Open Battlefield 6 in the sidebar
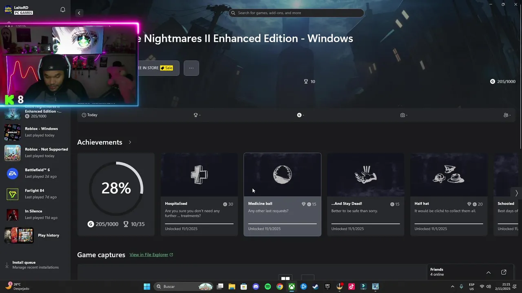The image size is (522, 293). (x=36, y=173)
